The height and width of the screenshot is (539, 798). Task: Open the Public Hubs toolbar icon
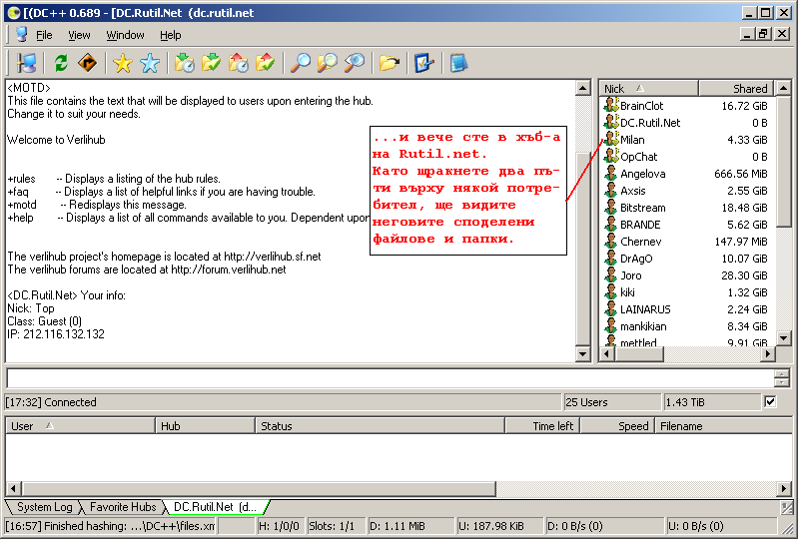click(x=25, y=63)
